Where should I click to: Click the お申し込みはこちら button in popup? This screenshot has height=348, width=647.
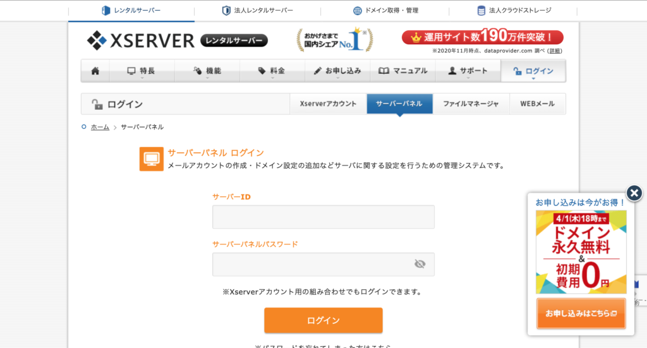581,313
